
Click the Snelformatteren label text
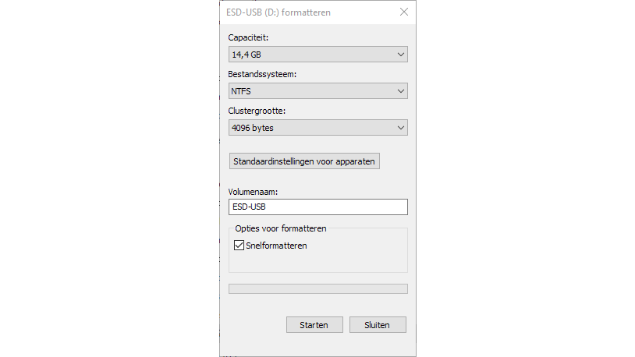[276, 246]
